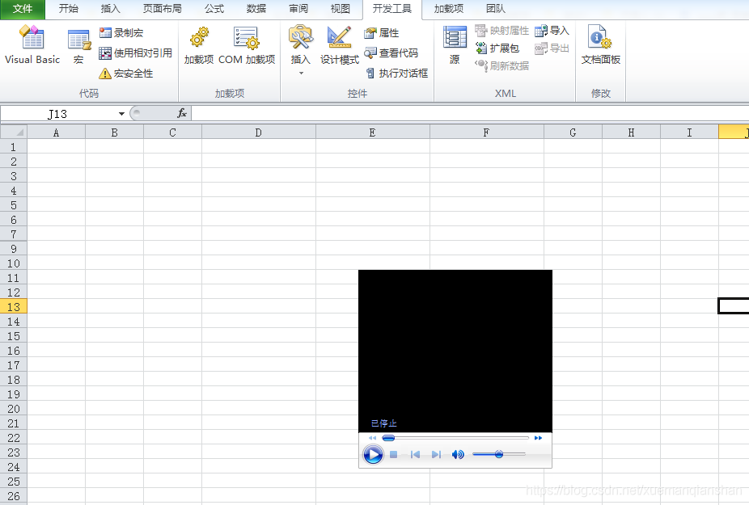Toggle 使用相对引用 option
Screen dimensions: 749x505
coord(135,53)
